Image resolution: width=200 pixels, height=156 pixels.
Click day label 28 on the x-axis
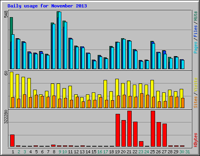point(170,152)
